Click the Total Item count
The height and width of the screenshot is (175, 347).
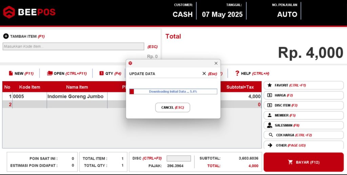coord(122,158)
